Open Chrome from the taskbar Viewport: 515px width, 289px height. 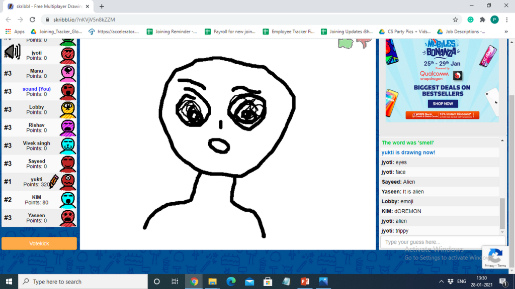194,281
